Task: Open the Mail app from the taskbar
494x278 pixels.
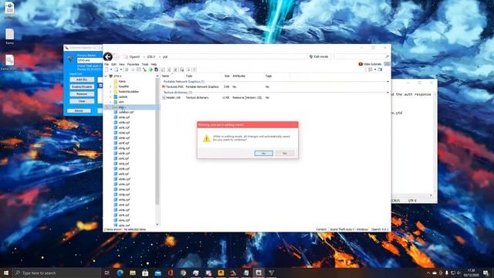Action: coord(157,273)
